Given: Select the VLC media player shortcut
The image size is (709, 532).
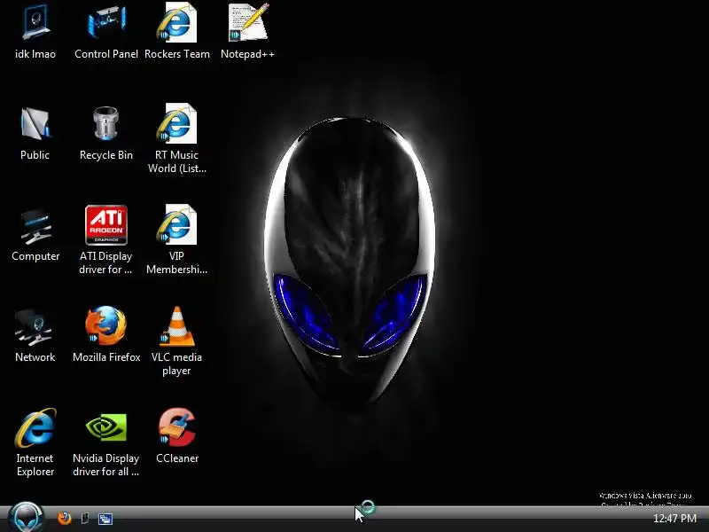Looking at the screenshot, I should (176, 341).
